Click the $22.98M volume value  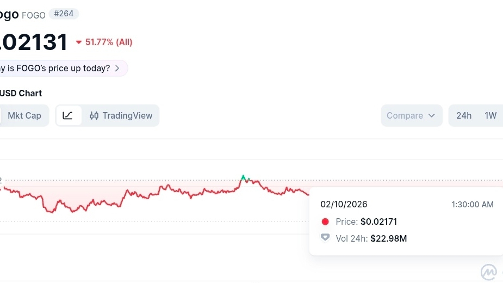pos(388,238)
